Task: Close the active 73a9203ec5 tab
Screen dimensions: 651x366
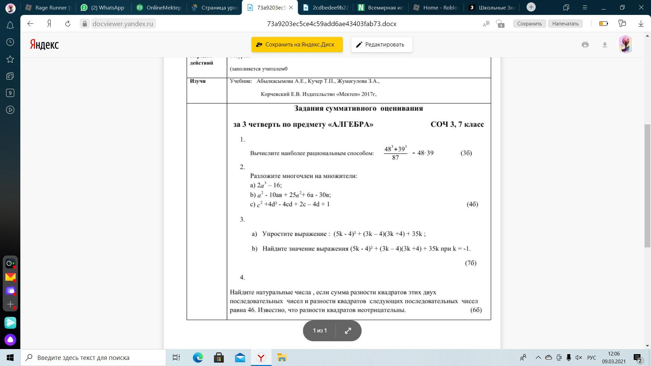Action: pos(291,7)
